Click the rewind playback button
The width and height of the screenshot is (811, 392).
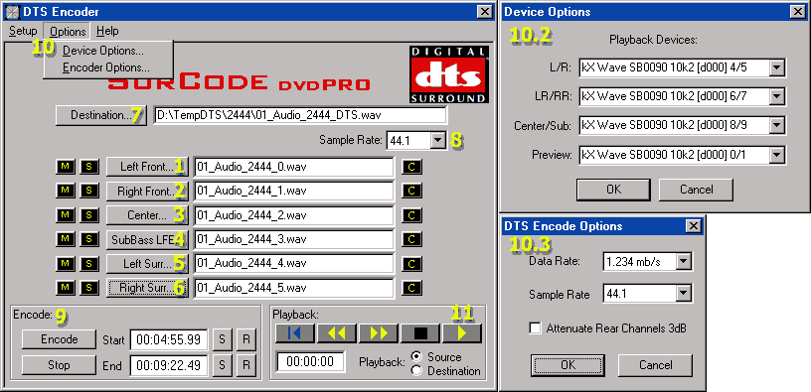coord(337,333)
